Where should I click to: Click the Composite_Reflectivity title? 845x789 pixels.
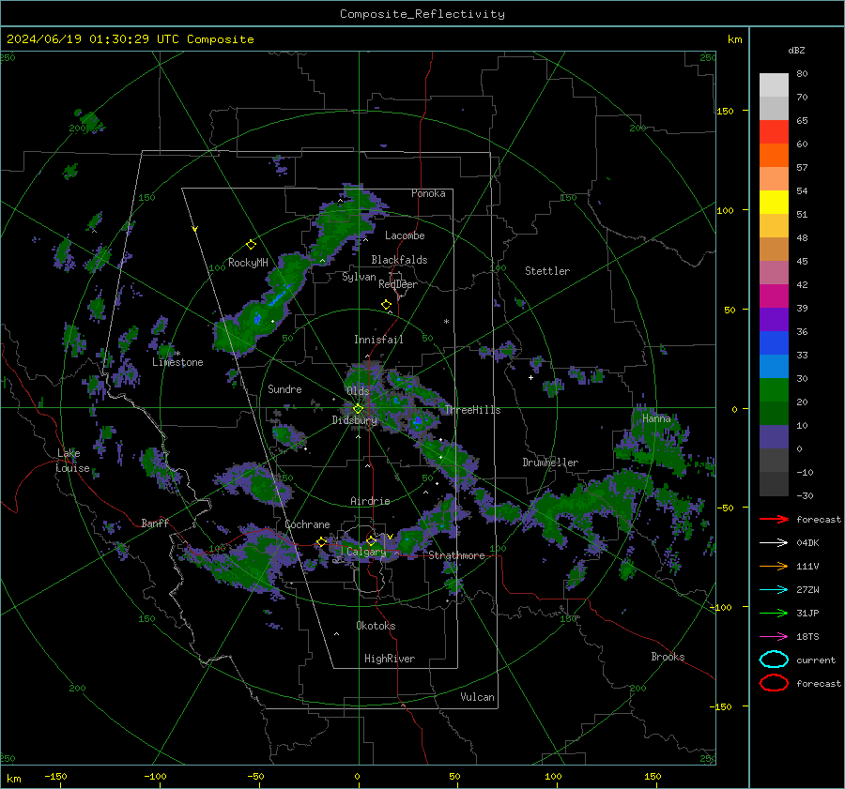coord(422,14)
